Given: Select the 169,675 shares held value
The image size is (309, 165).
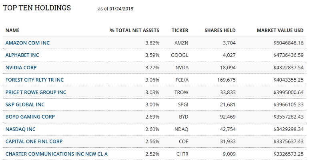Looking at the screenshot, I should (227, 80).
